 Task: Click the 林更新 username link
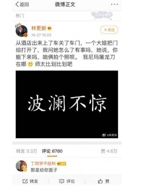(x=39, y=28)
